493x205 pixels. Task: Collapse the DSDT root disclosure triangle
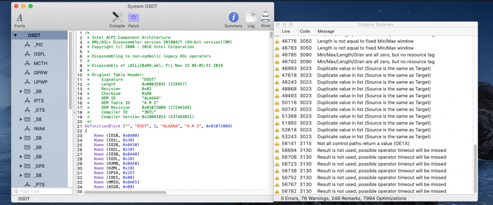pyautogui.click(x=15, y=35)
